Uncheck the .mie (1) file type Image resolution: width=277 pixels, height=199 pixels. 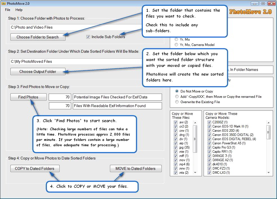175,152
